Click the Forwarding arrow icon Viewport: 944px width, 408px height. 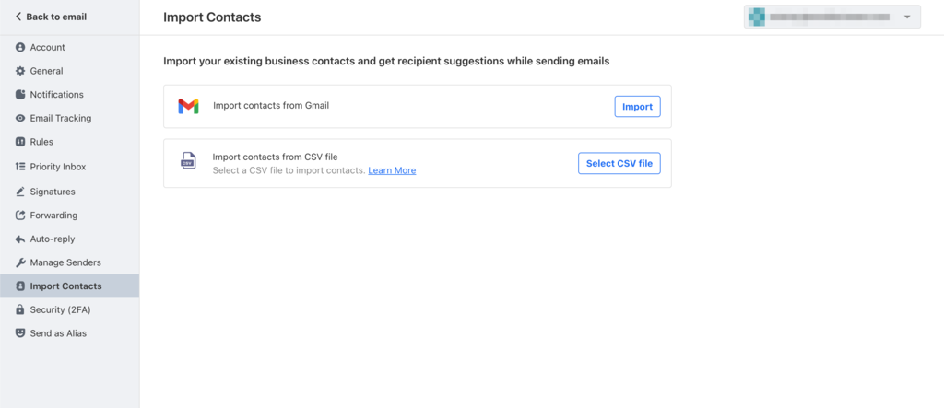pyautogui.click(x=20, y=216)
